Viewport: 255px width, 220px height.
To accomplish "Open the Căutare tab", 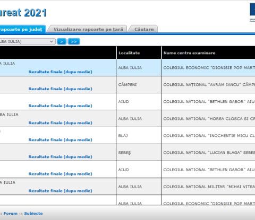I will (144, 29).
